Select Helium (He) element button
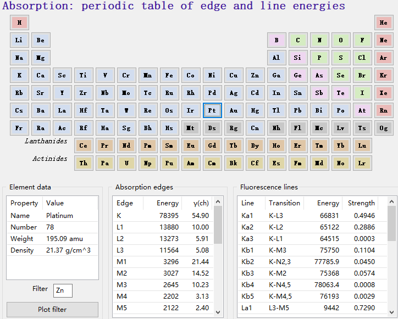 (x=384, y=23)
